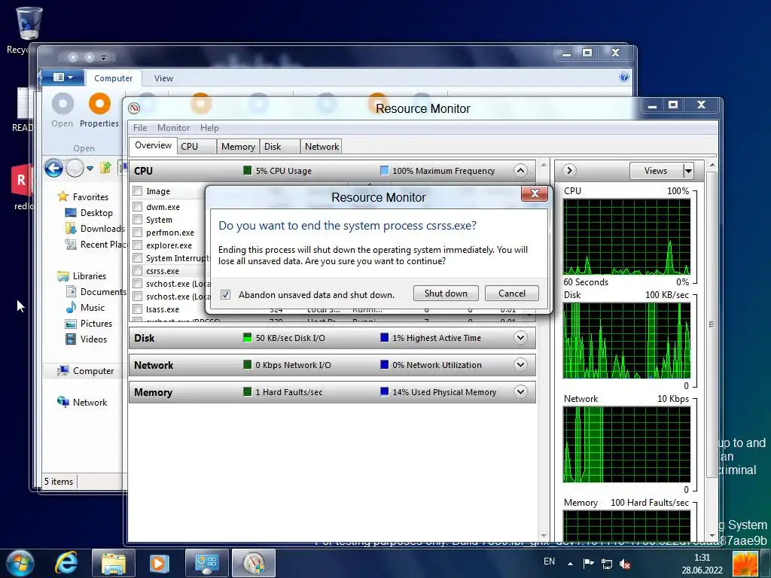This screenshot has height=578, width=771.
Task: Uncheck Abandon unsaved data and shut down
Action: 226,295
